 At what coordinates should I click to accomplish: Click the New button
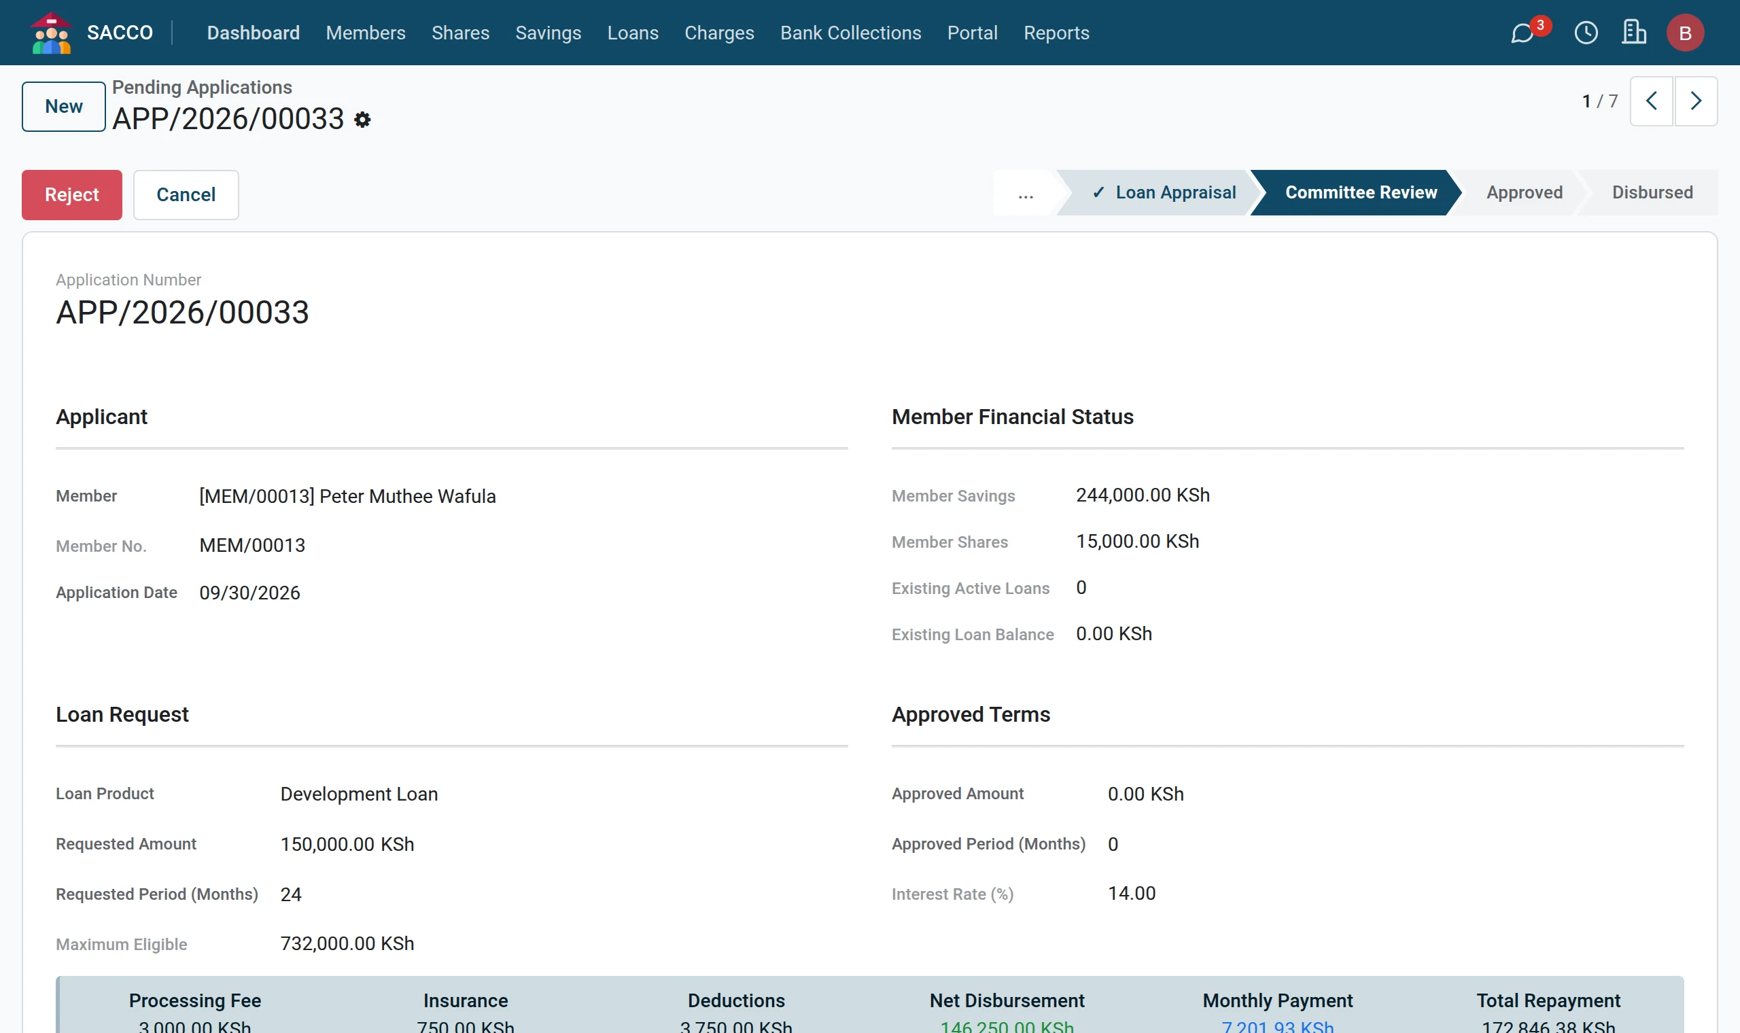[x=63, y=107]
